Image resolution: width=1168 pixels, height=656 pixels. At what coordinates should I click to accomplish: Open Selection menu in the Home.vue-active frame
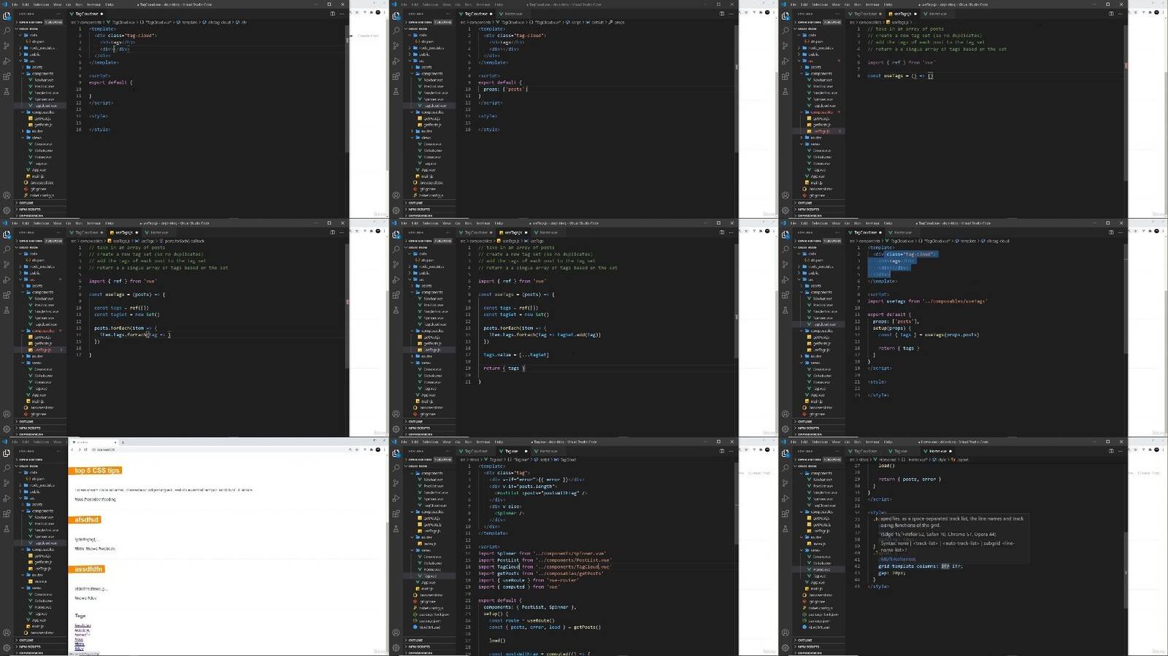(820, 441)
